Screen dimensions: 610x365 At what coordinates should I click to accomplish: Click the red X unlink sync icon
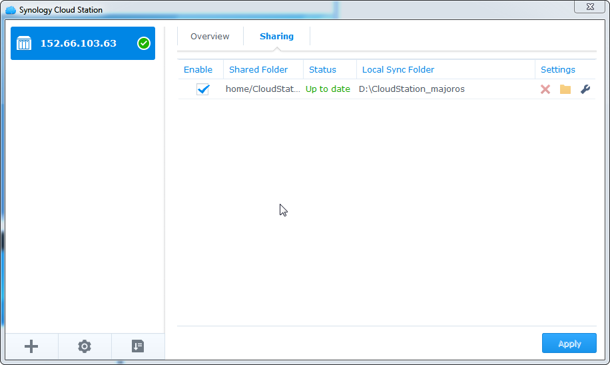pyautogui.click(x=545, y=89)
